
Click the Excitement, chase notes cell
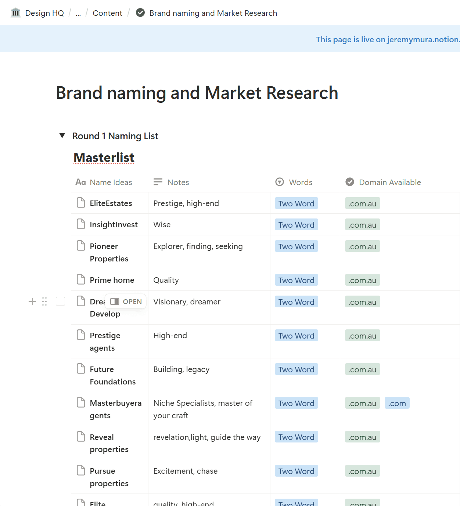(209, 477)
